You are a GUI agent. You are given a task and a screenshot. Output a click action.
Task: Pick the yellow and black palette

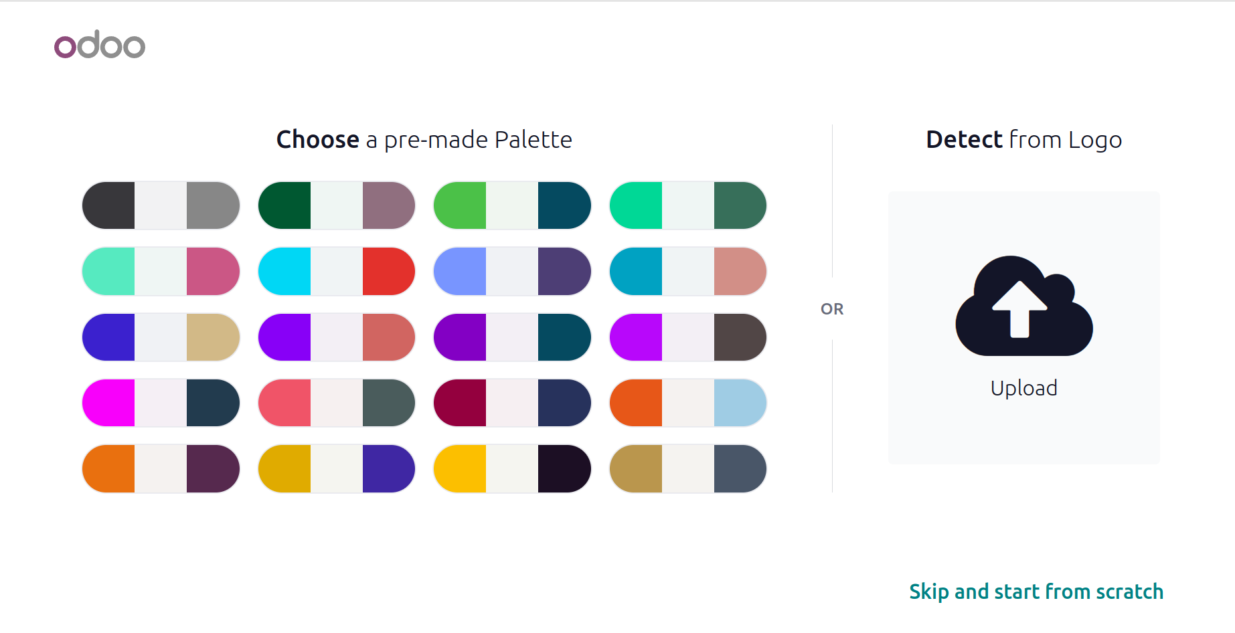pyautogui.click(x=513, y=469)
